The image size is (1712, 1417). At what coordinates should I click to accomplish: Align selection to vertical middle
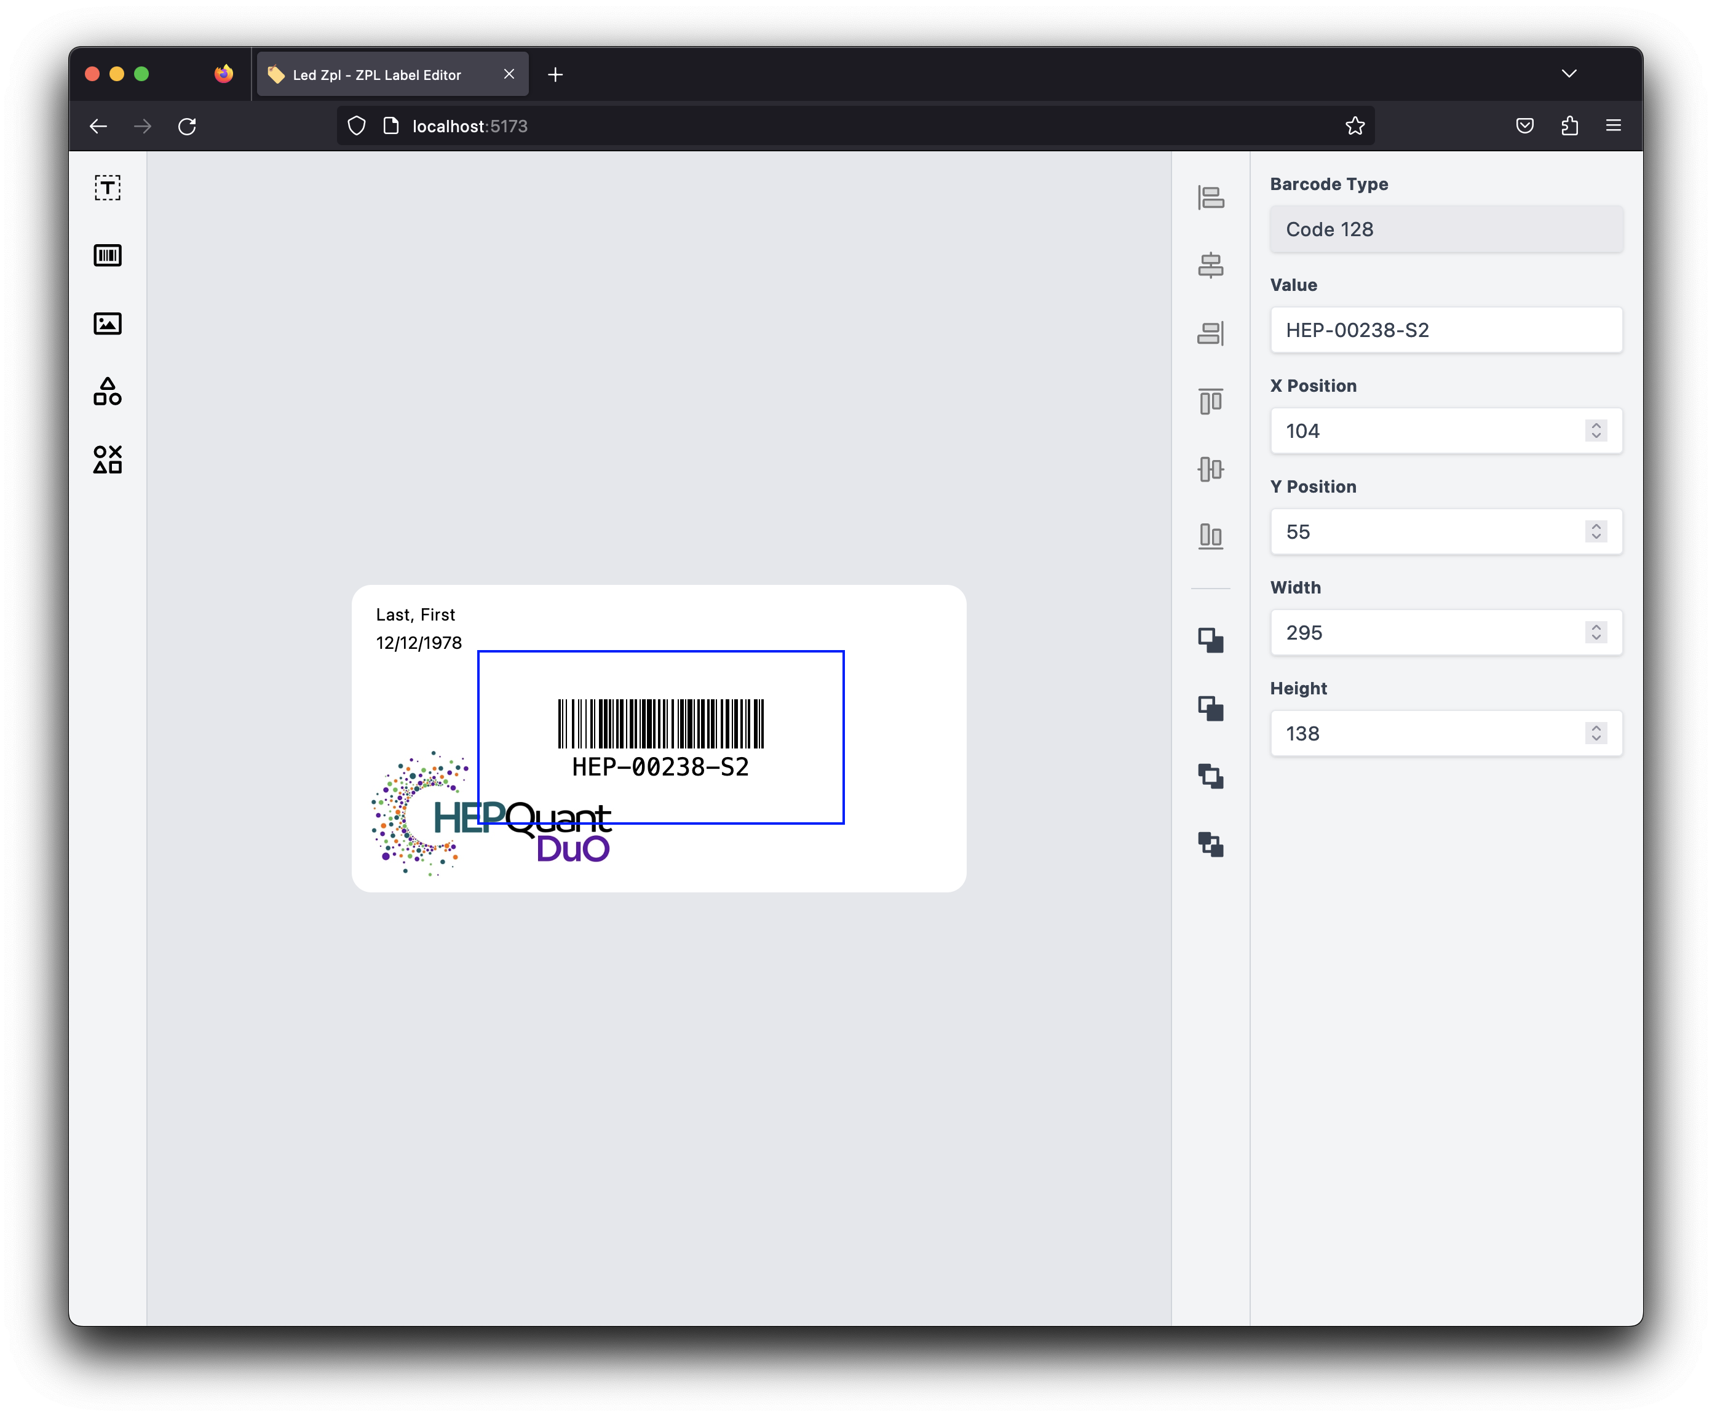pyautogui.click(x=1211, y=469)
